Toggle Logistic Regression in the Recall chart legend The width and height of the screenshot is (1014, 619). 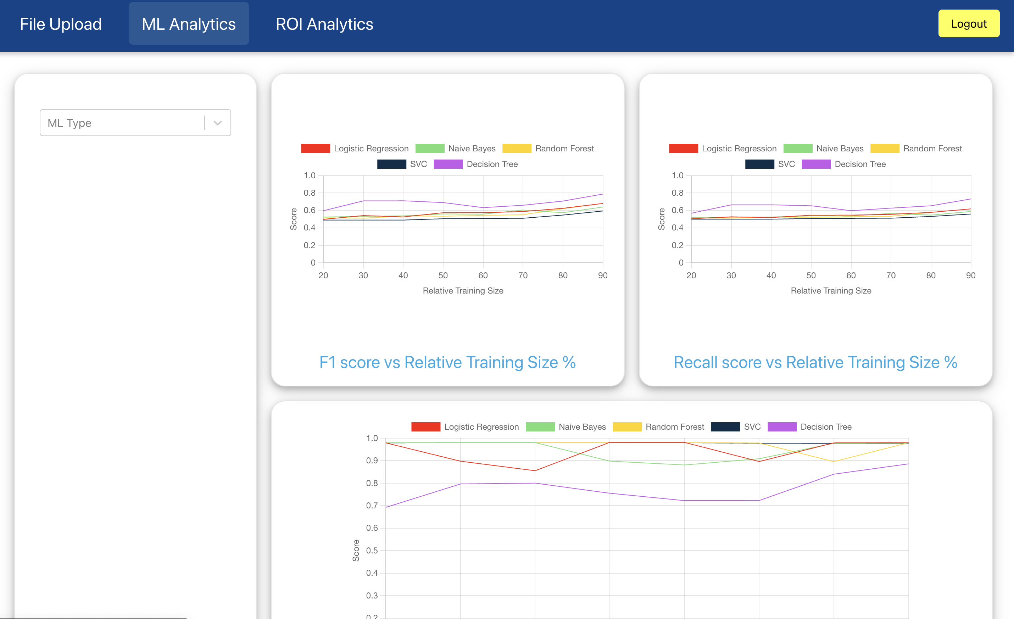coord(723,149)
